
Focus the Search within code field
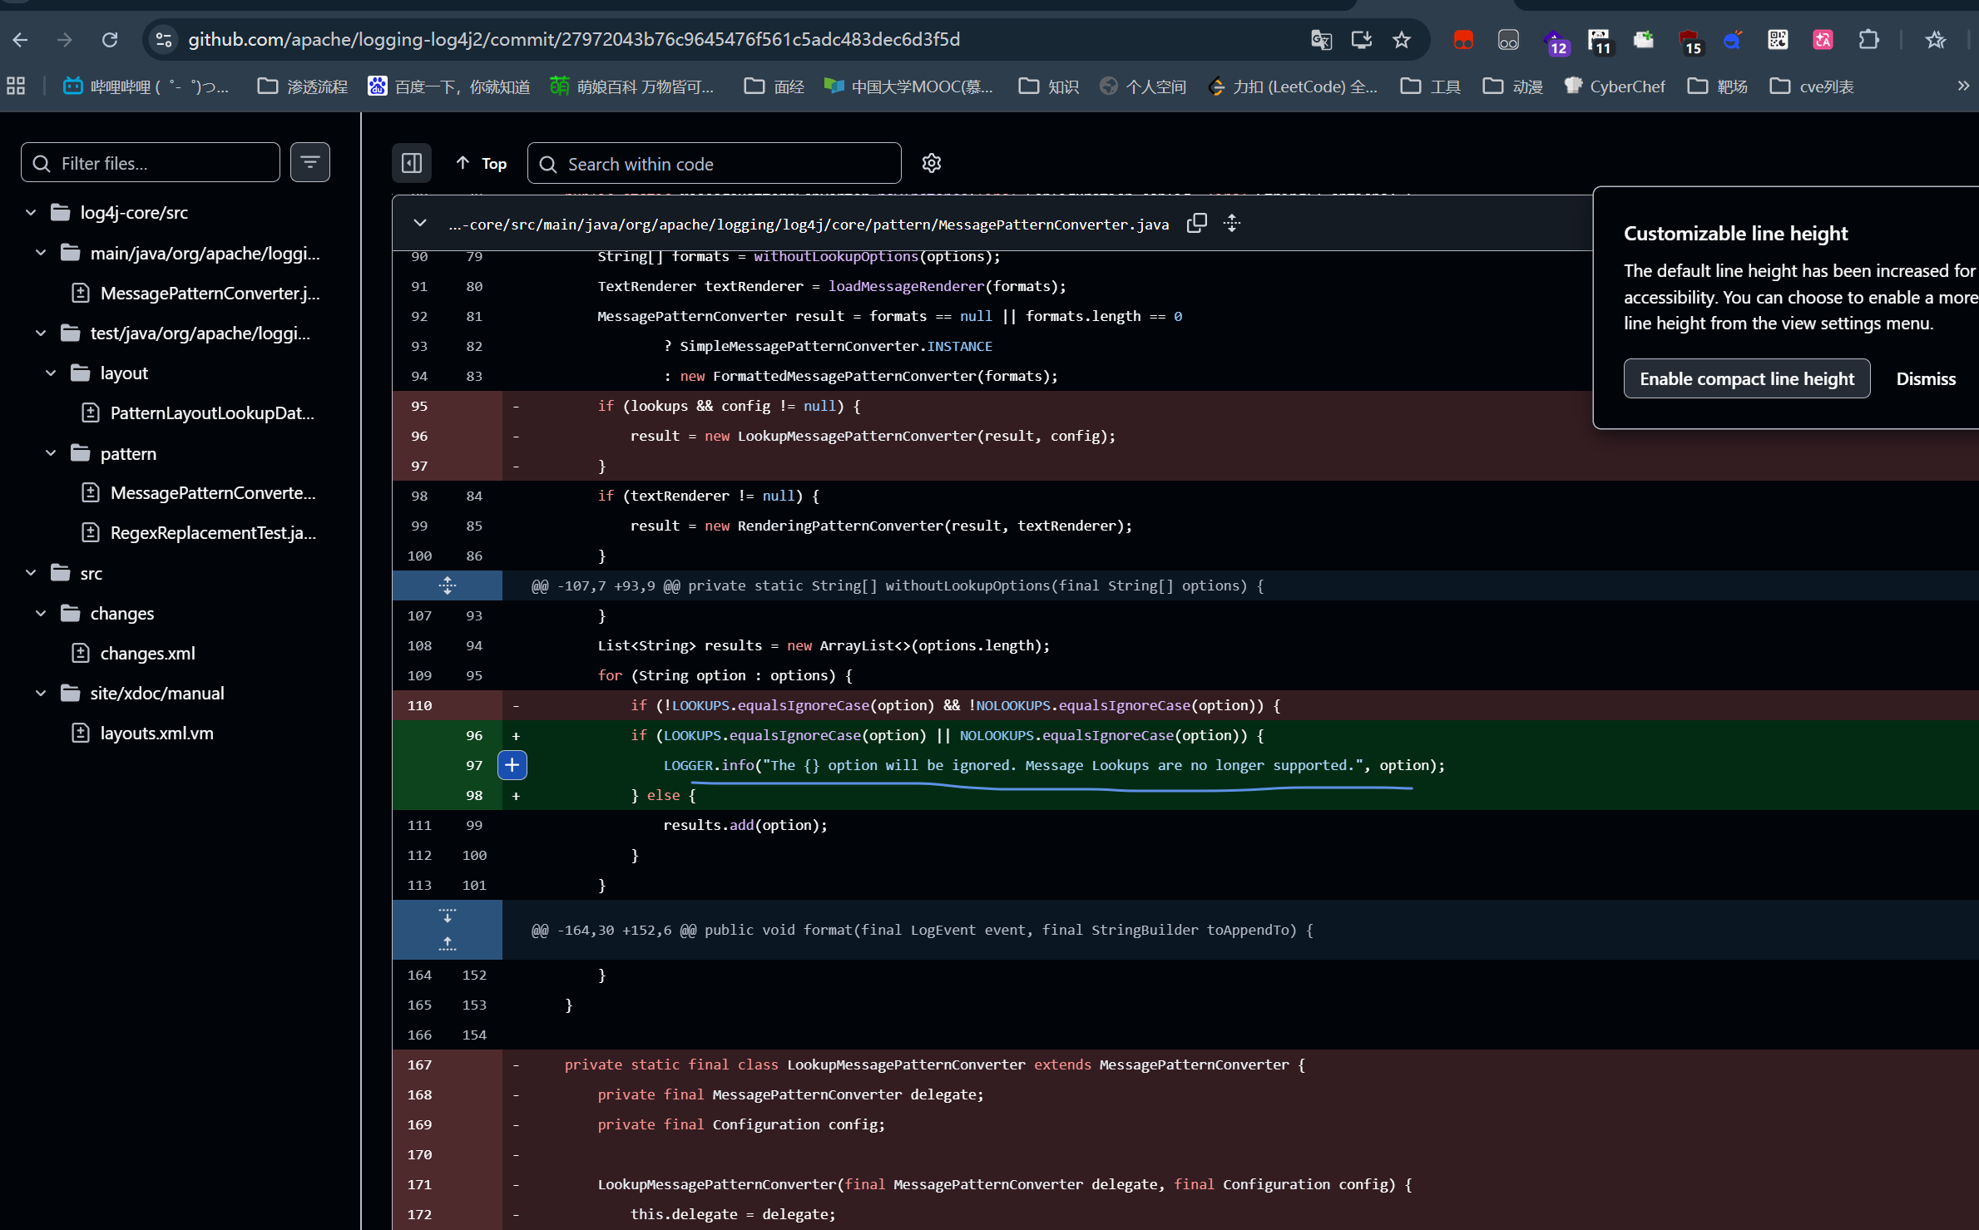pos(714,163)
